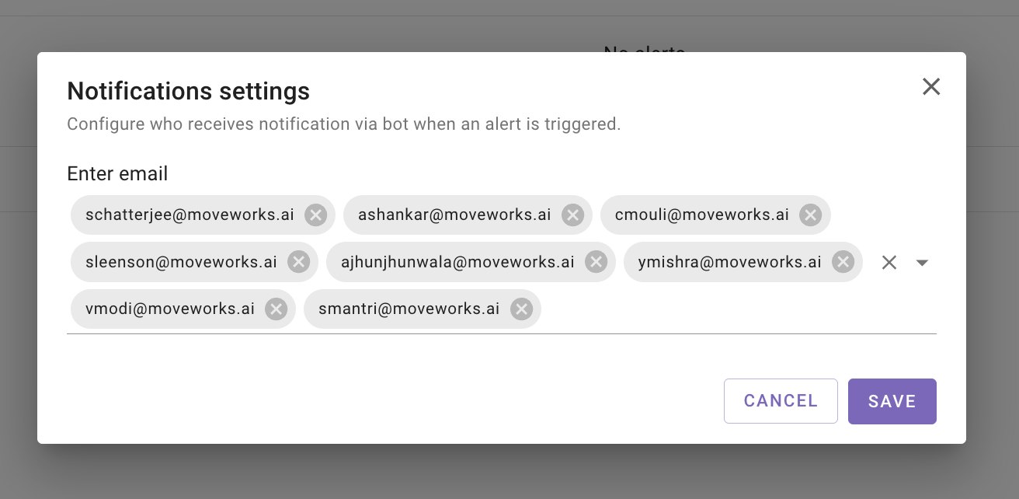Image resolution: width=1019 pixels, height=499 pixels.
Task: Select the schatterjee@moveworks.ai chip label
Action: [x=190, y=215]
